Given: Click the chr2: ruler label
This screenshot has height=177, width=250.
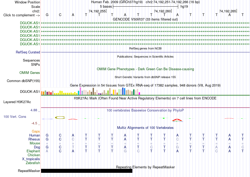Looking at the screenshot, I should [36, 11].
